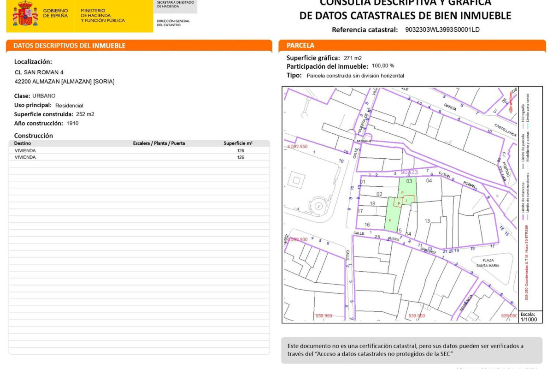
Task: Click the Gobierno de España logo text
Action: tap(55, 13)
